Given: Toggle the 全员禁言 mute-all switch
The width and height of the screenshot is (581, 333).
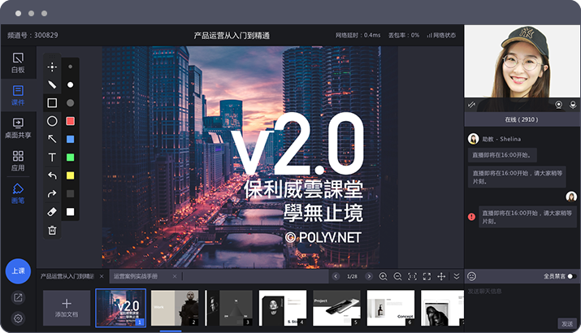Looking at the screenshot, I should (x=570, y=277).
